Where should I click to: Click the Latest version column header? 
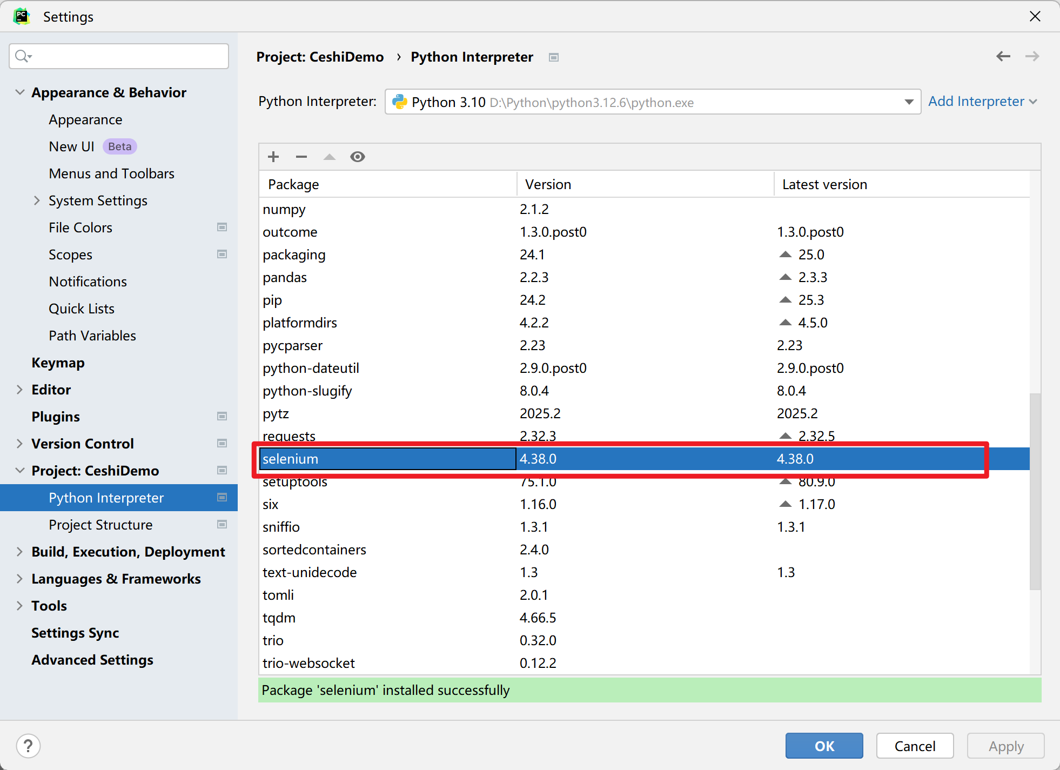tap(902, 184)
